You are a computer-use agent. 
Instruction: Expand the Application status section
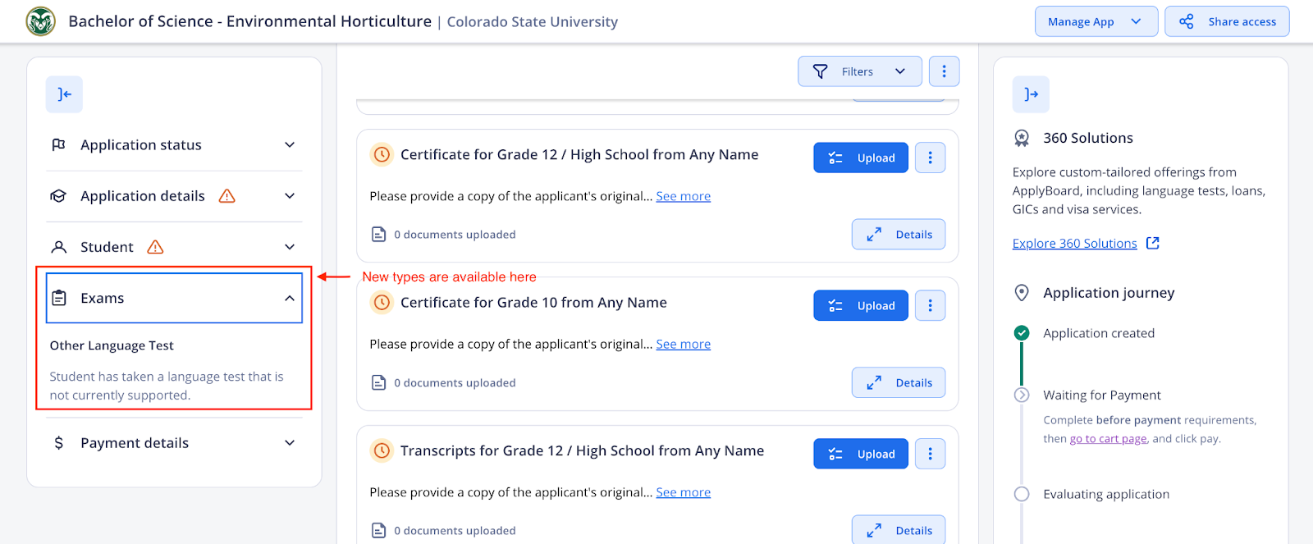(173, 144)
